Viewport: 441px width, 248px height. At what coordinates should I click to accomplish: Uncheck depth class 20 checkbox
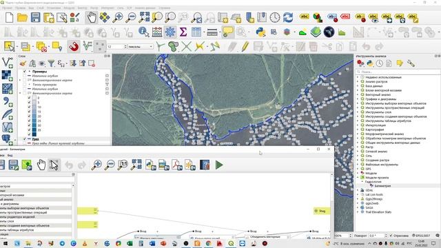[x=29, y=116]
